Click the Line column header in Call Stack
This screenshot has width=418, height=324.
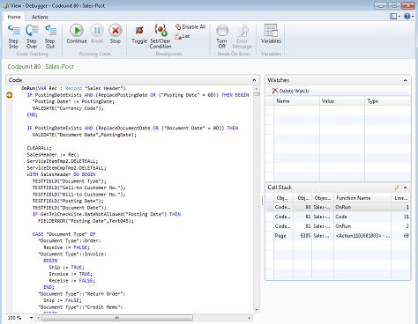[x=400, y=198]
